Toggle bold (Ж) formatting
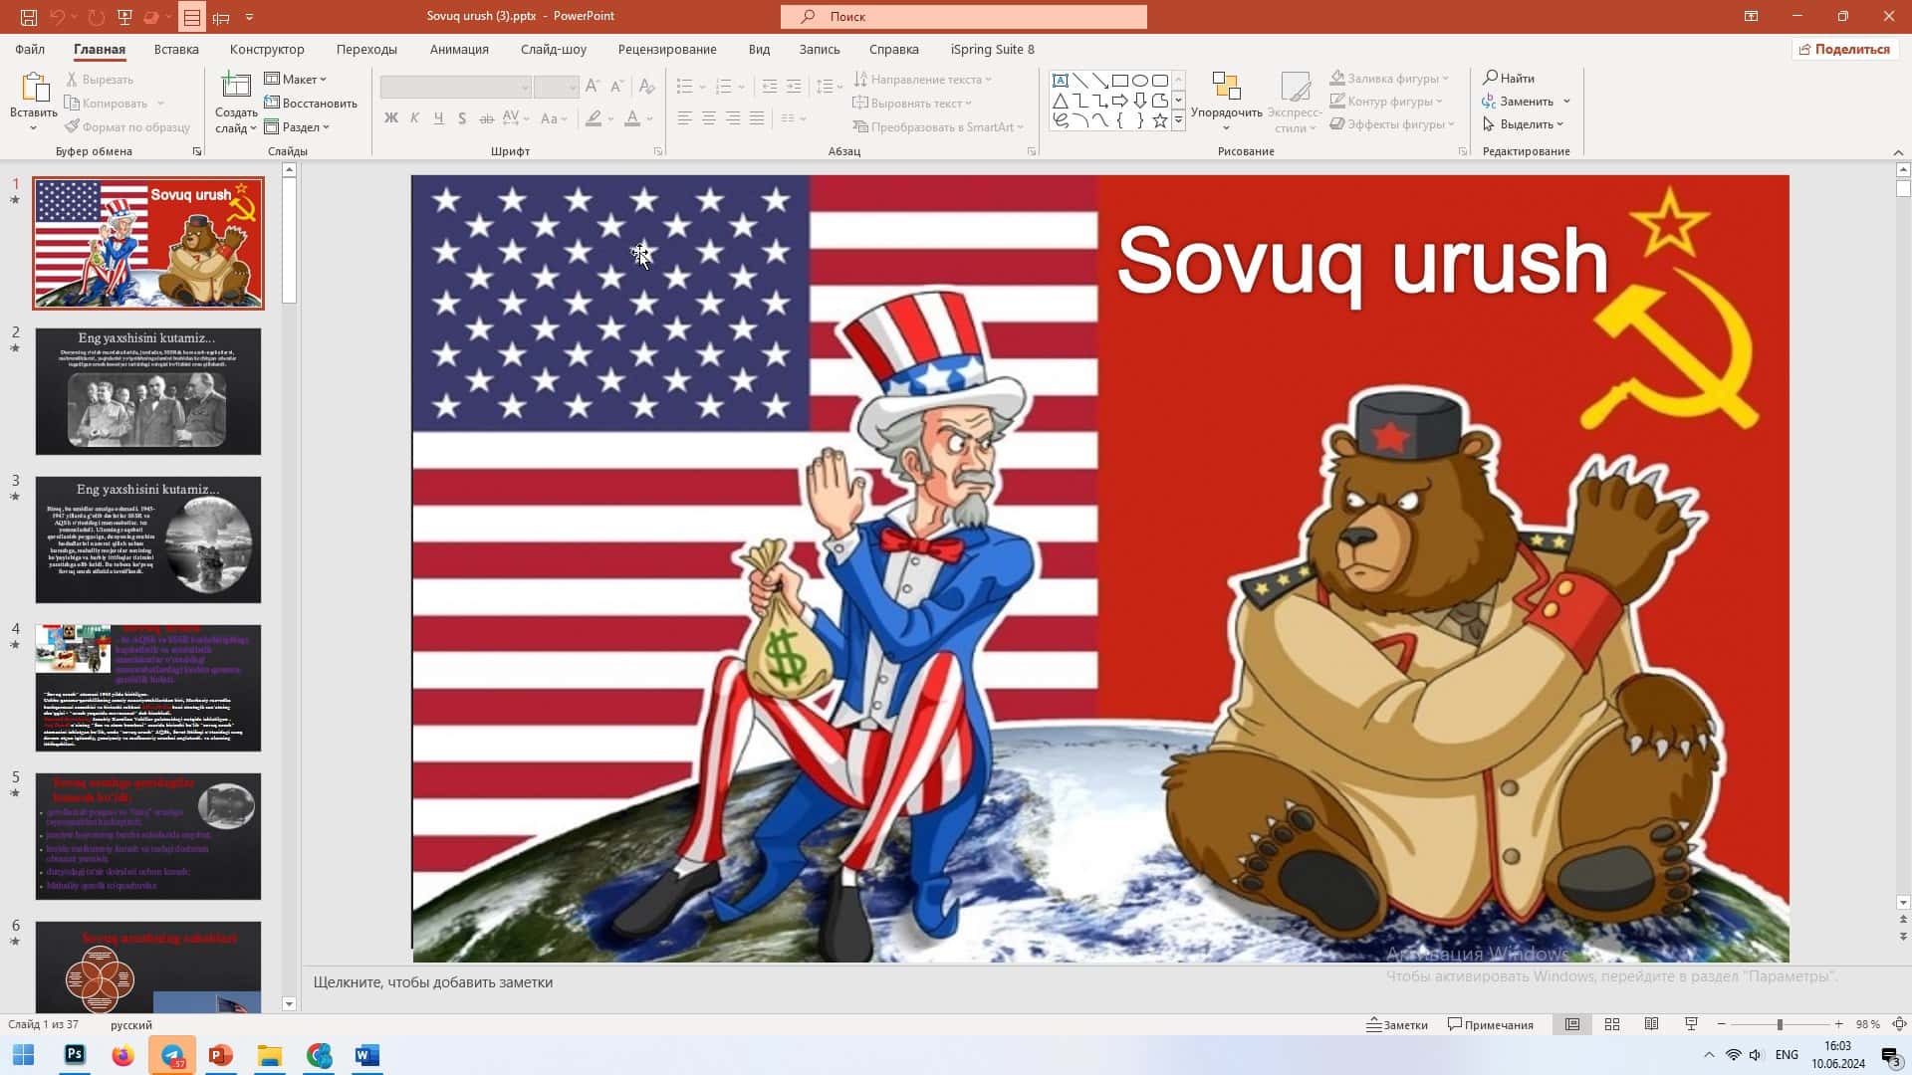The height and width of the screenshot is (1075, 1912). point(391,118)
